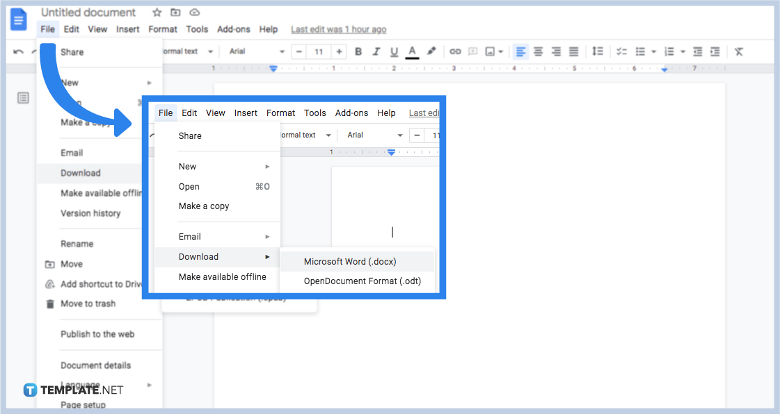
Task: Add a comment with the comment icon
Action: pos(473,51)
